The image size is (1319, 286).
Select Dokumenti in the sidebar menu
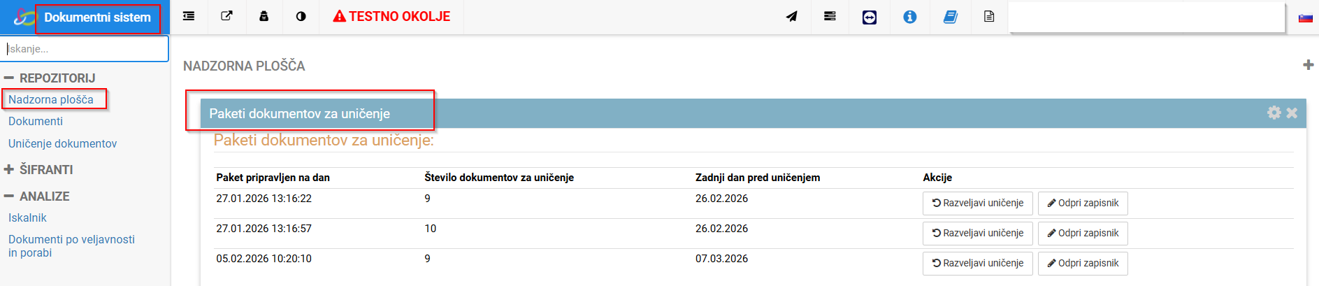point(36,121)
